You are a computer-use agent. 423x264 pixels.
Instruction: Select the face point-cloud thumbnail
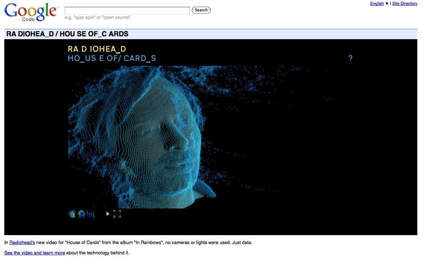(72, 214)
